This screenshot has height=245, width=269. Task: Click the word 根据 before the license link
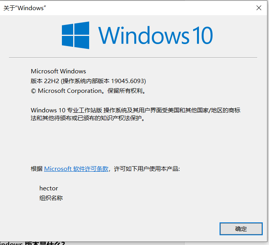click(x=37, y=169)
